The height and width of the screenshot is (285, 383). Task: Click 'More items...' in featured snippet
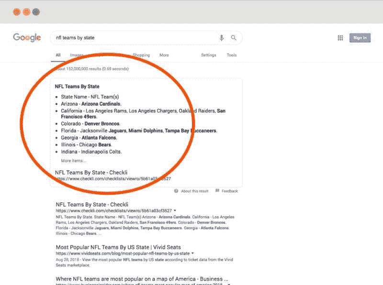(x=73, y=161)
